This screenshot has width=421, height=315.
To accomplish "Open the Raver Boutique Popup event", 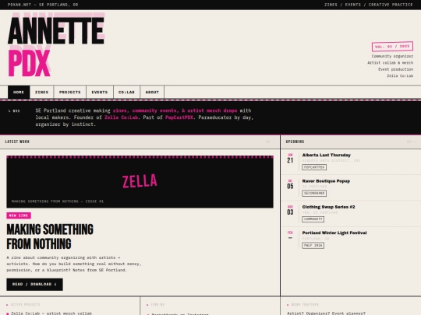I will 326,181.
